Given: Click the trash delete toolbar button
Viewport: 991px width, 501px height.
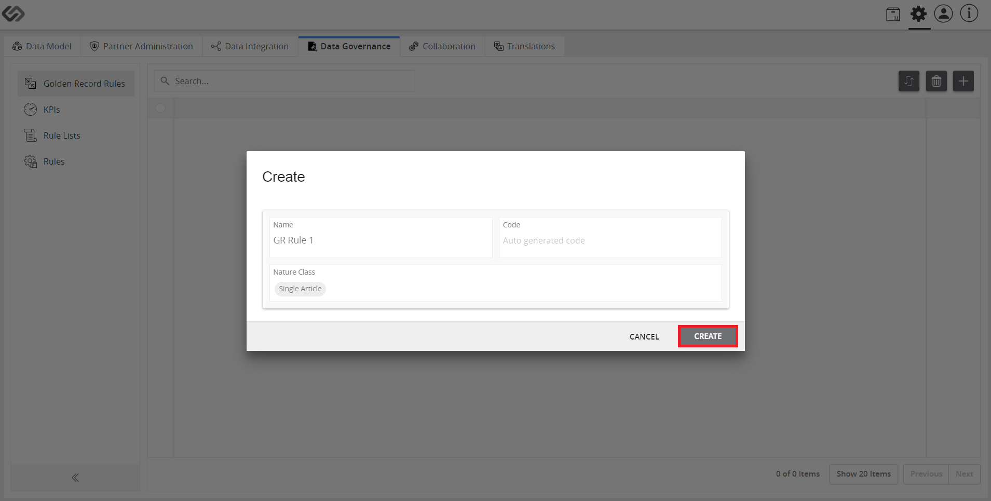Looking at the screenshot, I should pyautogui.click(x=936, y=81).
